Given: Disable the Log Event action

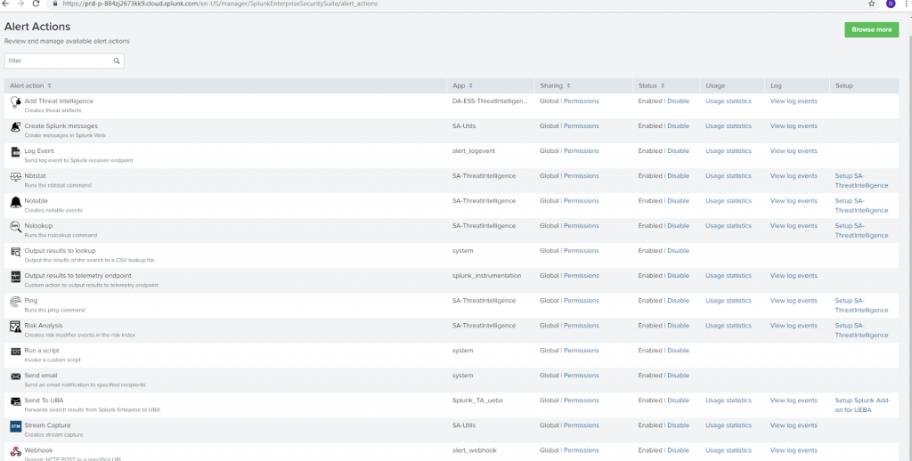Looking at the screenshot, I should tap(678, 151).
